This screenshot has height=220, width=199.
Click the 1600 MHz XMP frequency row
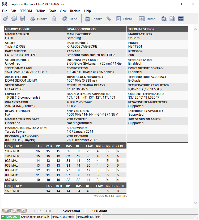pyautogui.click(x=65, y=191)
